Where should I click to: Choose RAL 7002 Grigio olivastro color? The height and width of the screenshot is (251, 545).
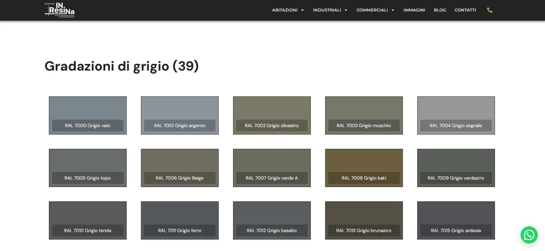pyautogui.click(x=272, y=115)
